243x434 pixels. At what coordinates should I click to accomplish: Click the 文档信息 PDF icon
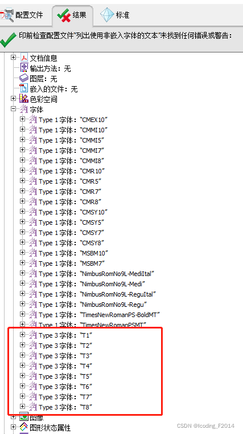tap(24, 58)
